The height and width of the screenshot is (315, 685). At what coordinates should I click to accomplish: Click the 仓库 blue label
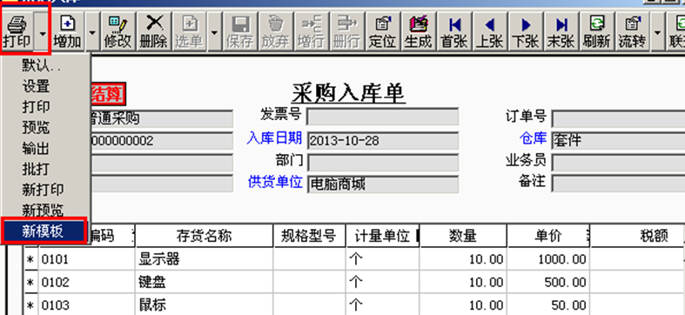coord(533,139)
